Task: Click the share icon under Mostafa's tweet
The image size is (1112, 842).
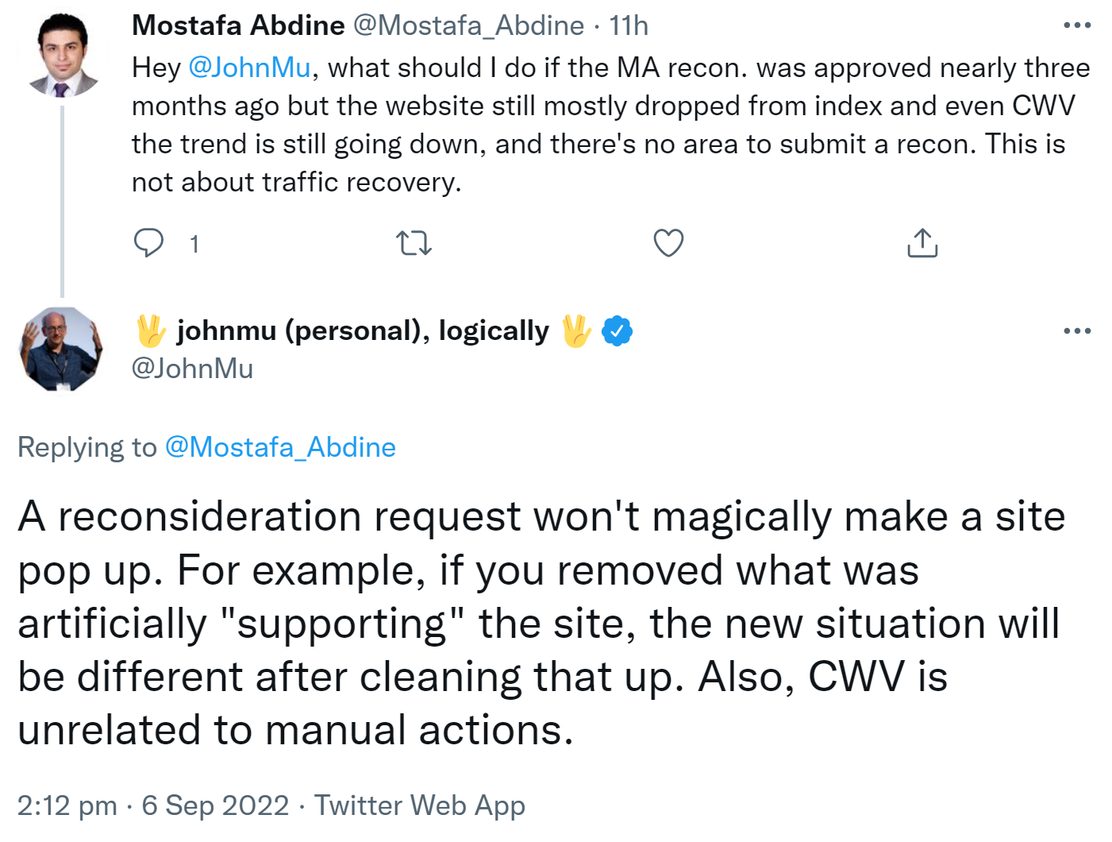Action: coord(922,243)
